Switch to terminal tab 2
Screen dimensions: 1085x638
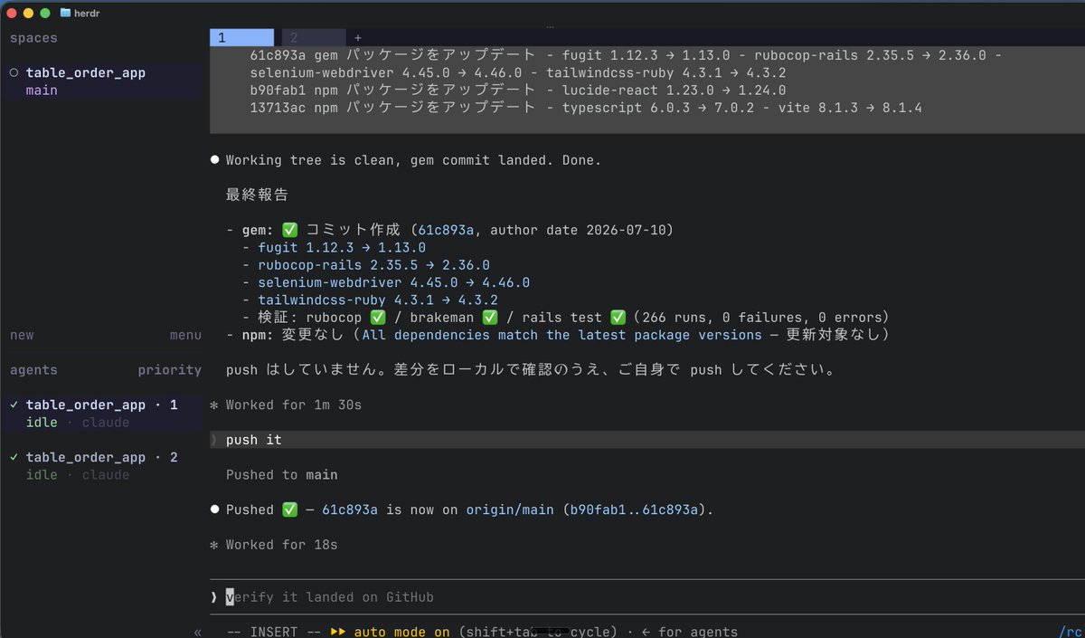click(x=314, y=38)
